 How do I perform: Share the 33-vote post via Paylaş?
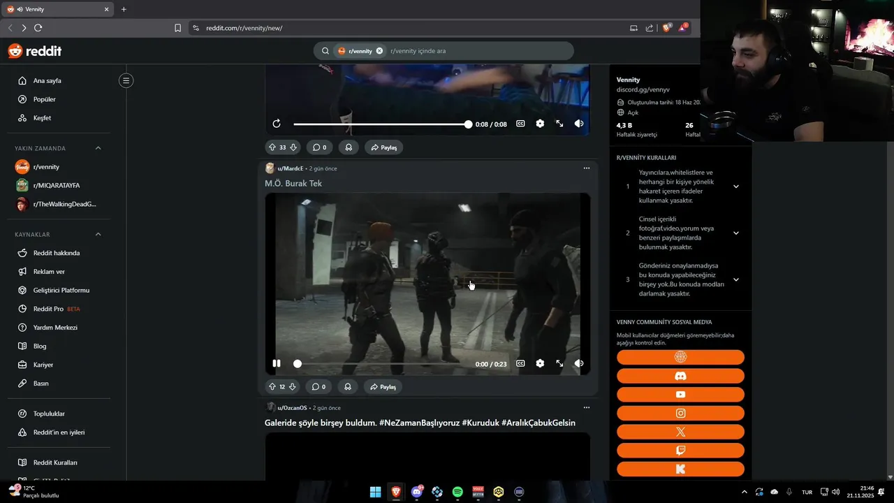click(x=383, y=147)
